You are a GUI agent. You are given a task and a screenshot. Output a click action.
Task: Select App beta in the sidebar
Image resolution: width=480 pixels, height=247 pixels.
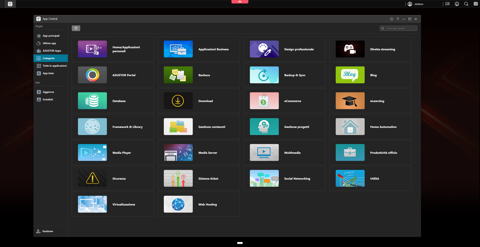51,73
